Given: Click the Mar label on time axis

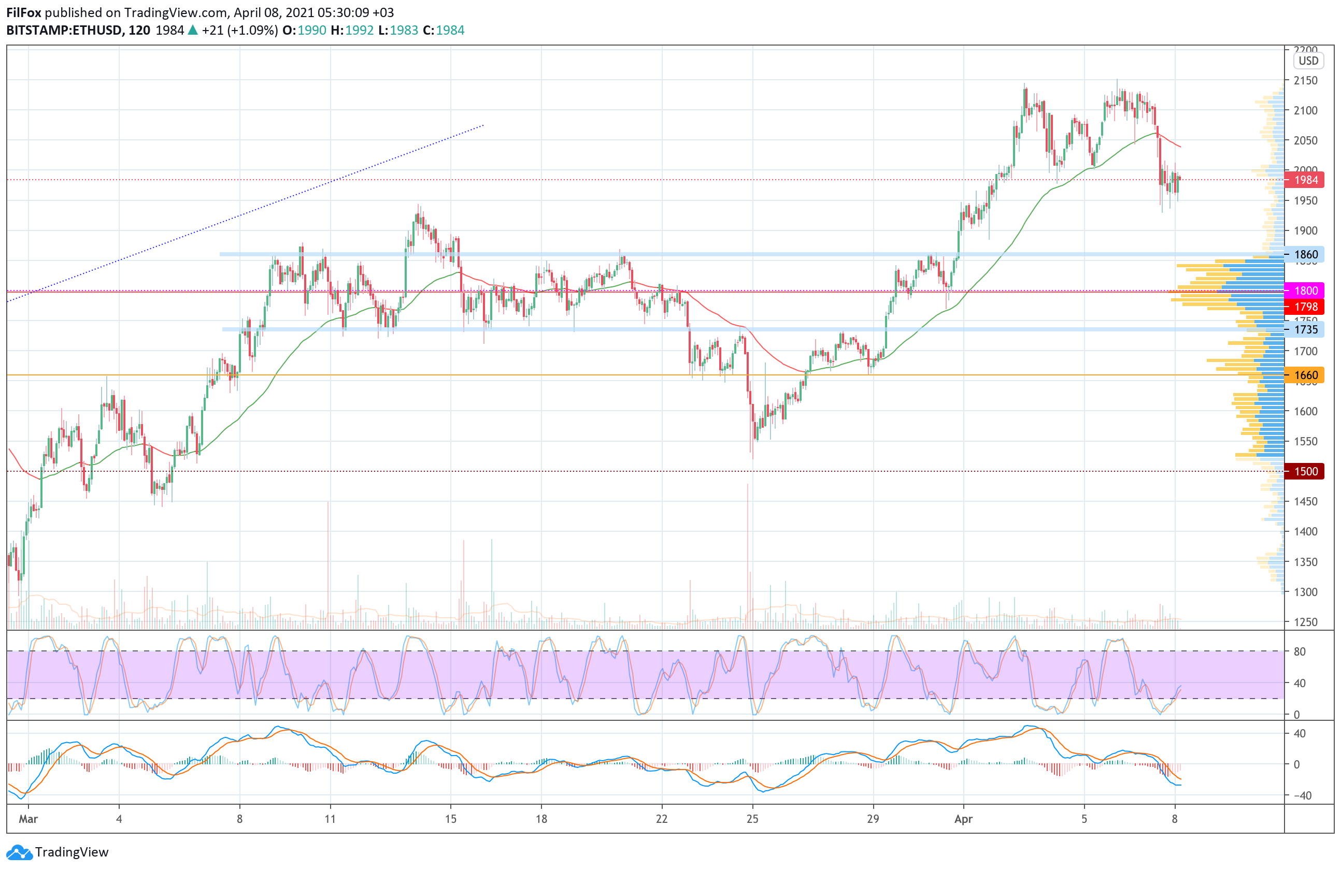Looking at the screenshot, I should [x=28, y=819].
